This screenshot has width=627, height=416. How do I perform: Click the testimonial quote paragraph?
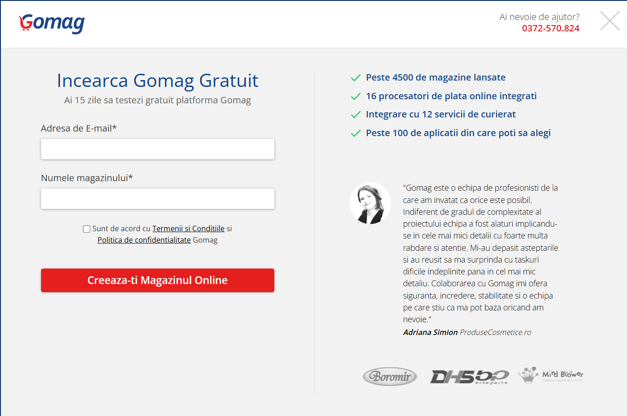click(481, 254)
